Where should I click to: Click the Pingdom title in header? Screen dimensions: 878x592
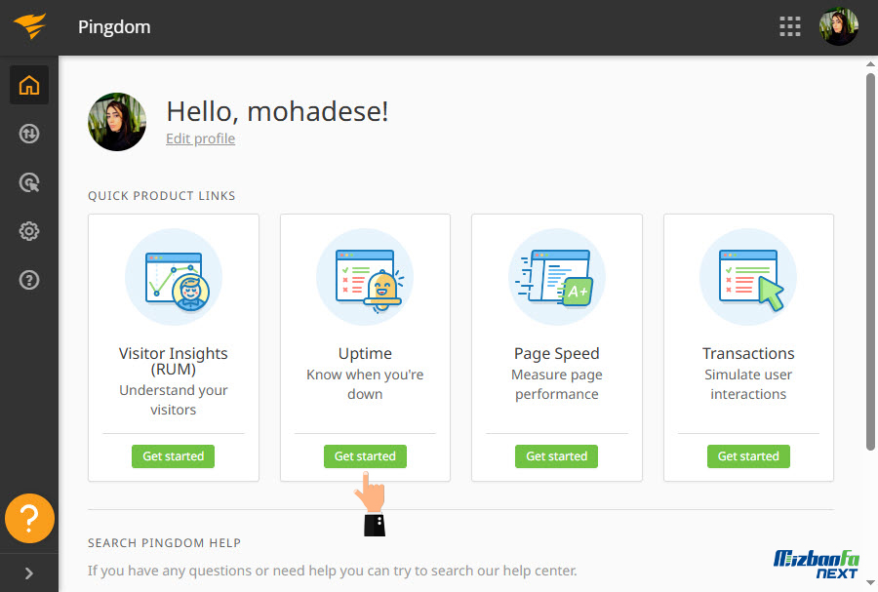[114, 27]
